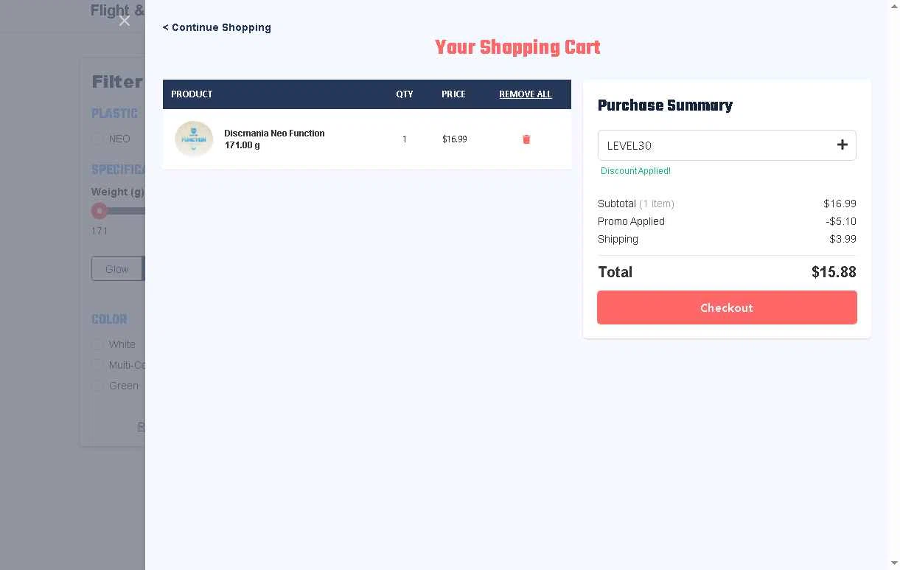Click the 171.00 g weight text
The width and height of the screenshot is (900, 570).
[242, 145]
